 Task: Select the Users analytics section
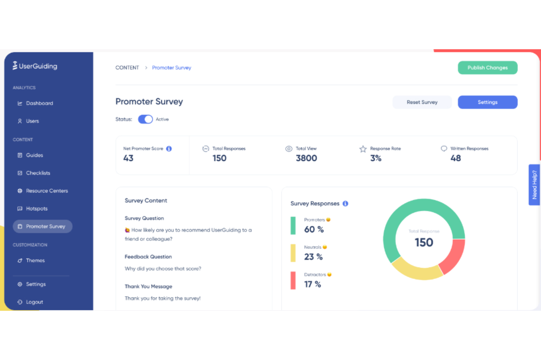[33, 121]
